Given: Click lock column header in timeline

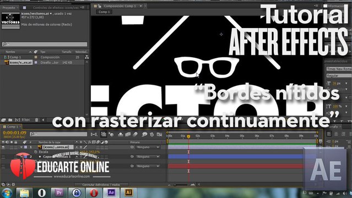Looking at the screenshot, I should point(15,142).
